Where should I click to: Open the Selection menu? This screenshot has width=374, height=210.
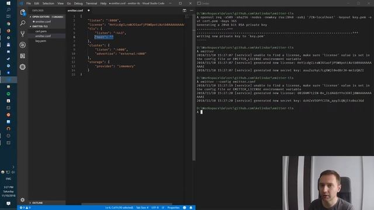click(x=48, y=3)
